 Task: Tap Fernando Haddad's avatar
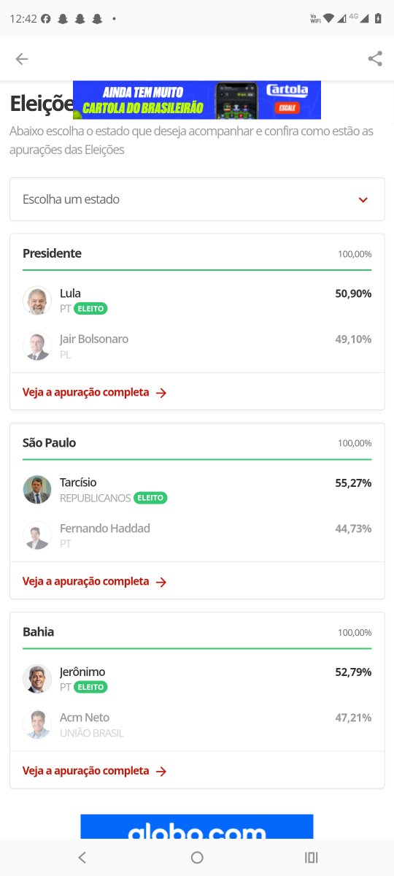coord(37,535)
